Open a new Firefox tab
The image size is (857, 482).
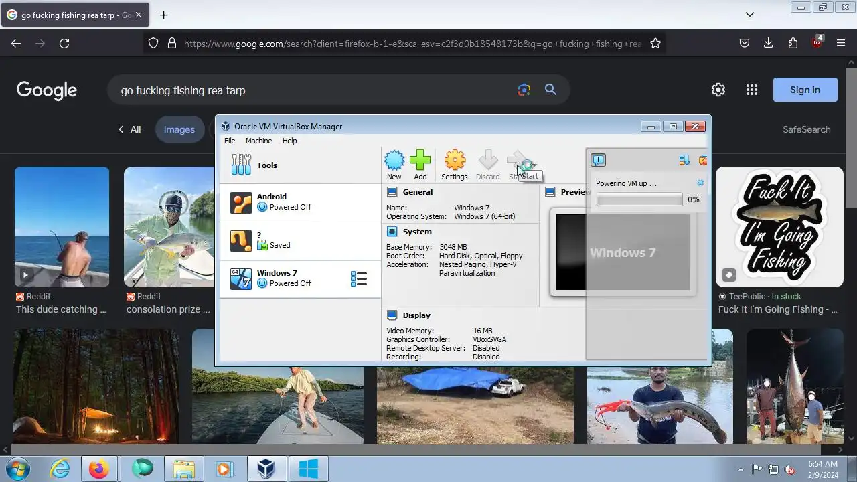click(x=163, y=15)
